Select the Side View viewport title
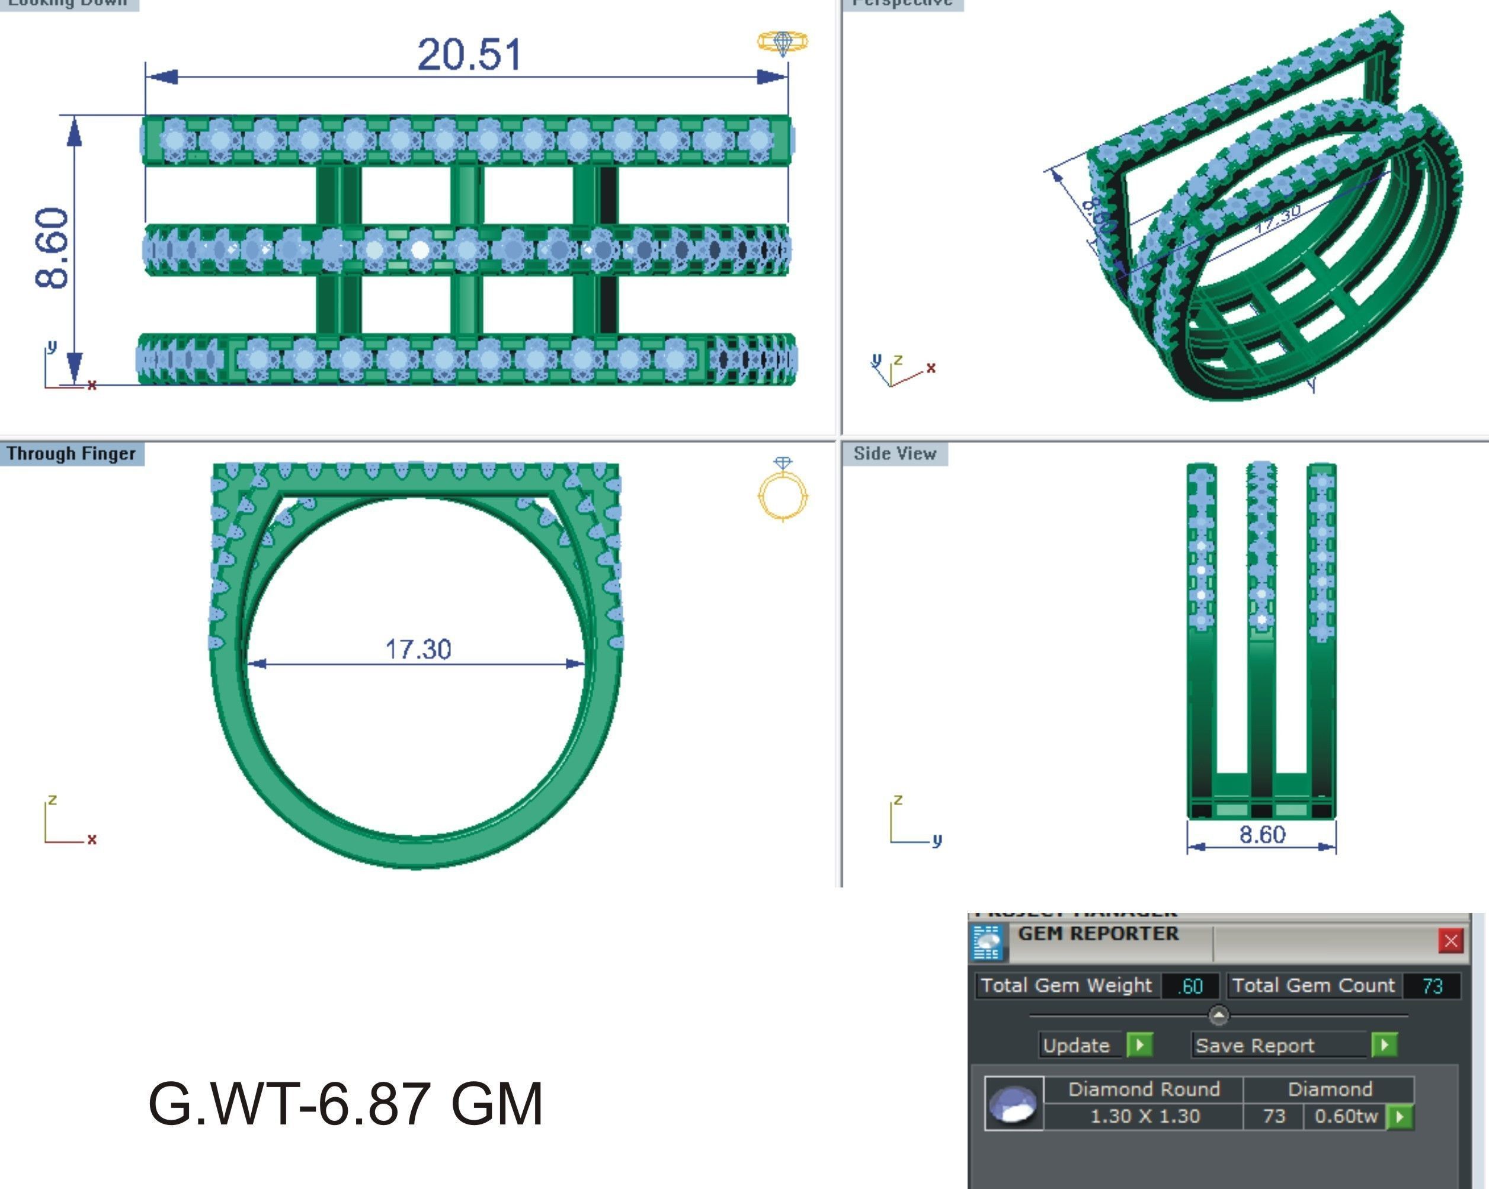 click(x=894, y=454)
